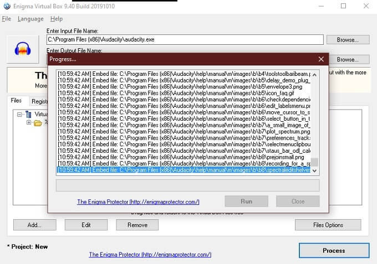Select the edit_labelsmenu log line
The width and height of the screenshot is (377, 264).
click(x=184, y=106)
